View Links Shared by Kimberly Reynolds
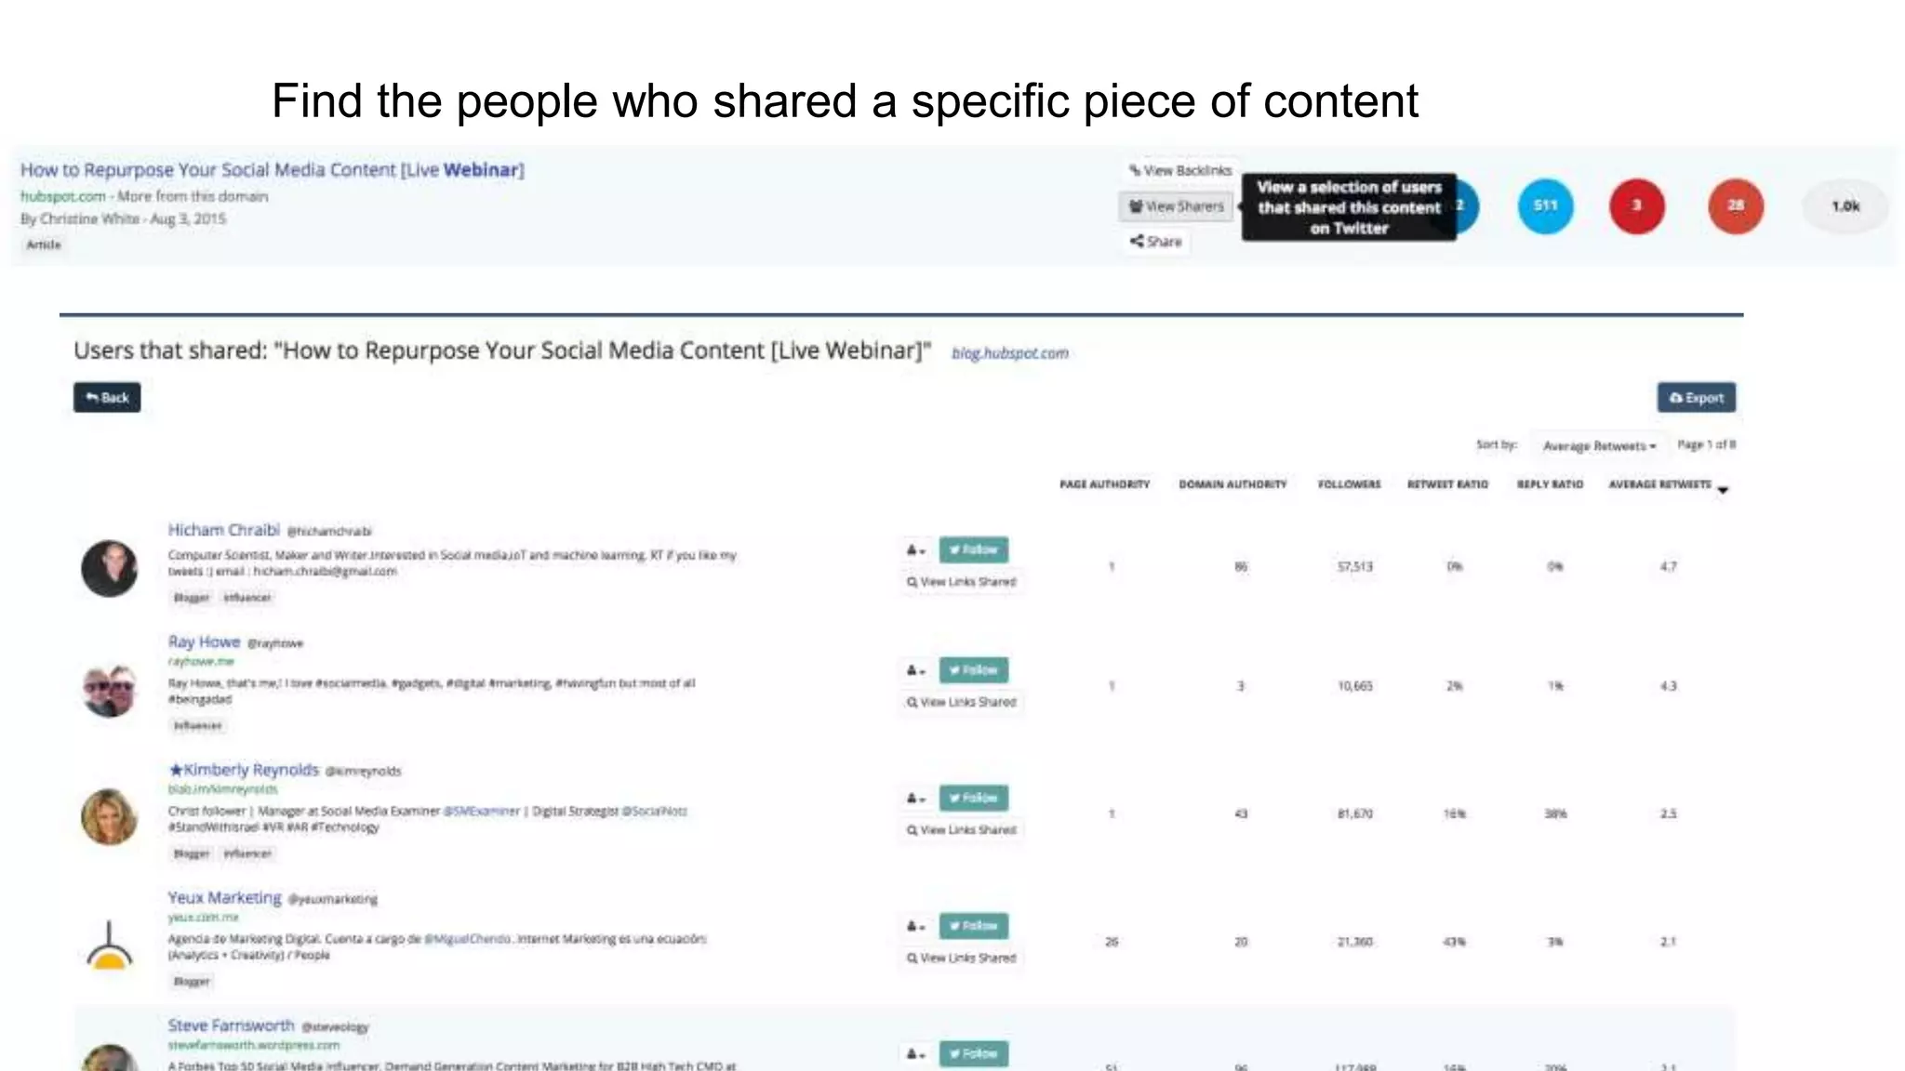Image resolution: width=1905 pixels, height=1071 pixels. [962, 829]
